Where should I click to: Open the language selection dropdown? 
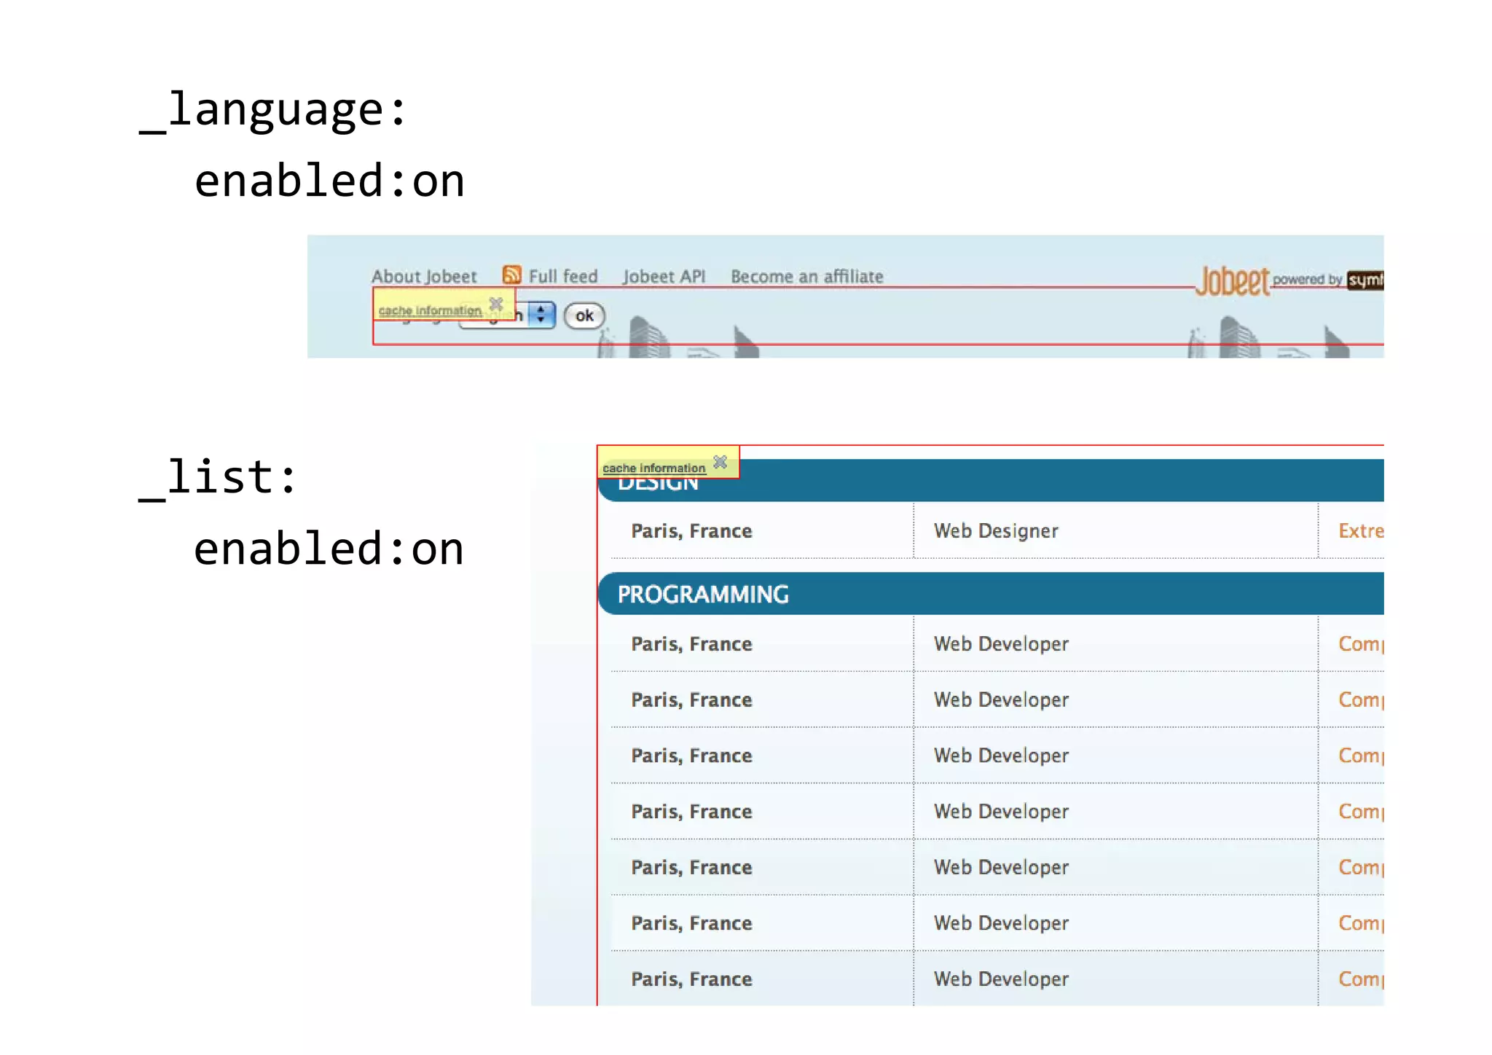click(541, 315)
